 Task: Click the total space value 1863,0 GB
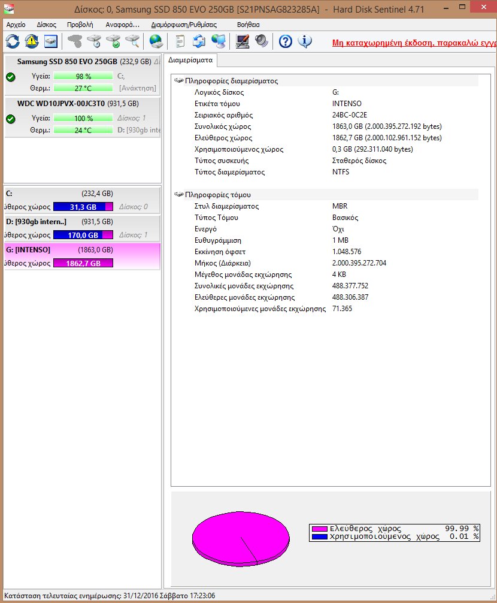(x=387, y=126)
